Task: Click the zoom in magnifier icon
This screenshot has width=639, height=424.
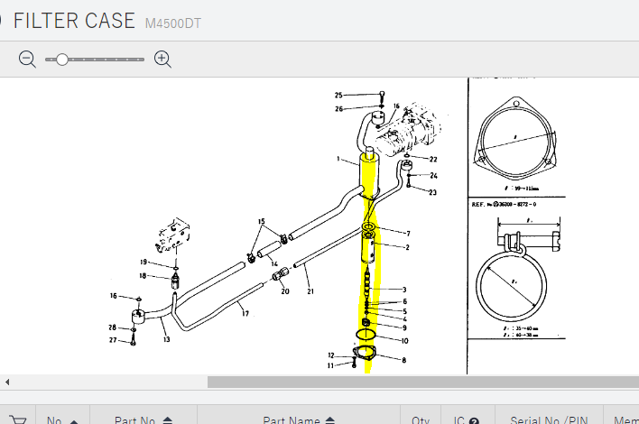Action: (x=162, y=60)
